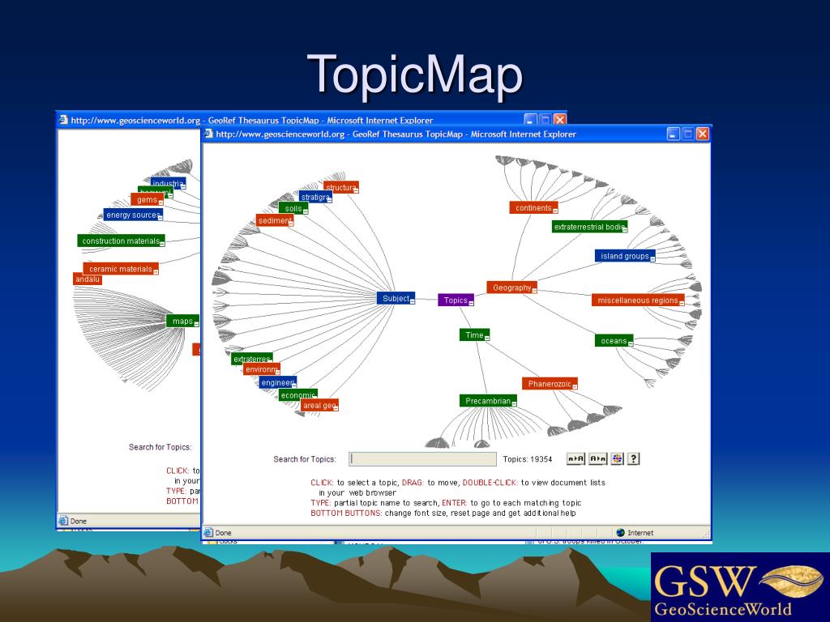Select the blue Subject node
Viewport: 830px width, 622px height.
click(396, 298)
